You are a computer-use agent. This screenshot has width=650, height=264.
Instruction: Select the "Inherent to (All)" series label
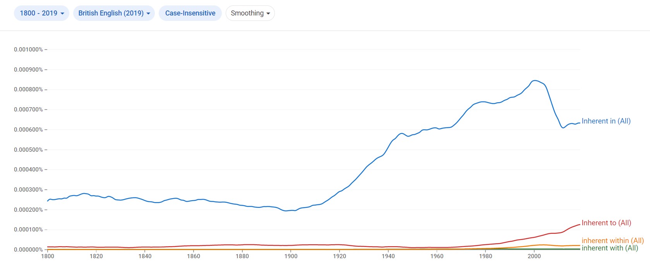tap(606, 223)
